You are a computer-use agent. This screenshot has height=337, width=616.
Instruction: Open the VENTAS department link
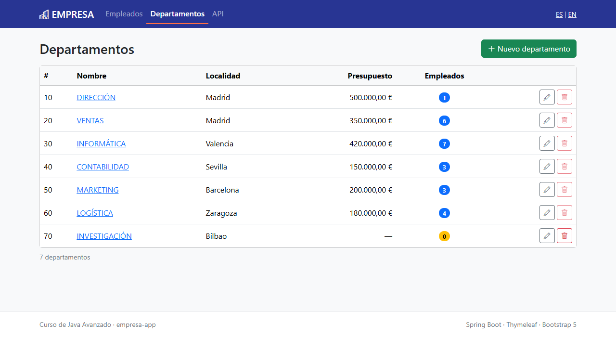pos(90,120)
